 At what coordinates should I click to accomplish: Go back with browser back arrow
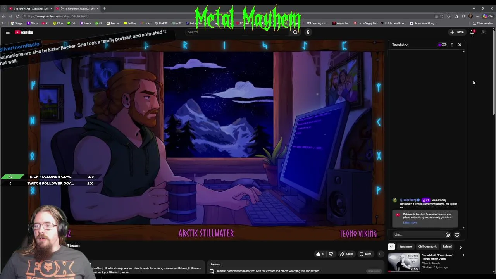click(x=3, y=16)
